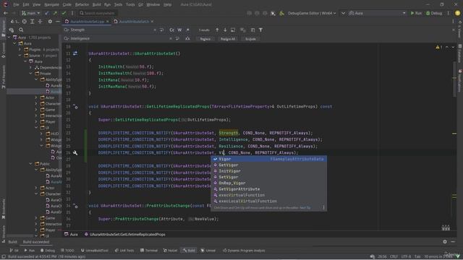Expand the Plugins folder in tree

(20, 50)
